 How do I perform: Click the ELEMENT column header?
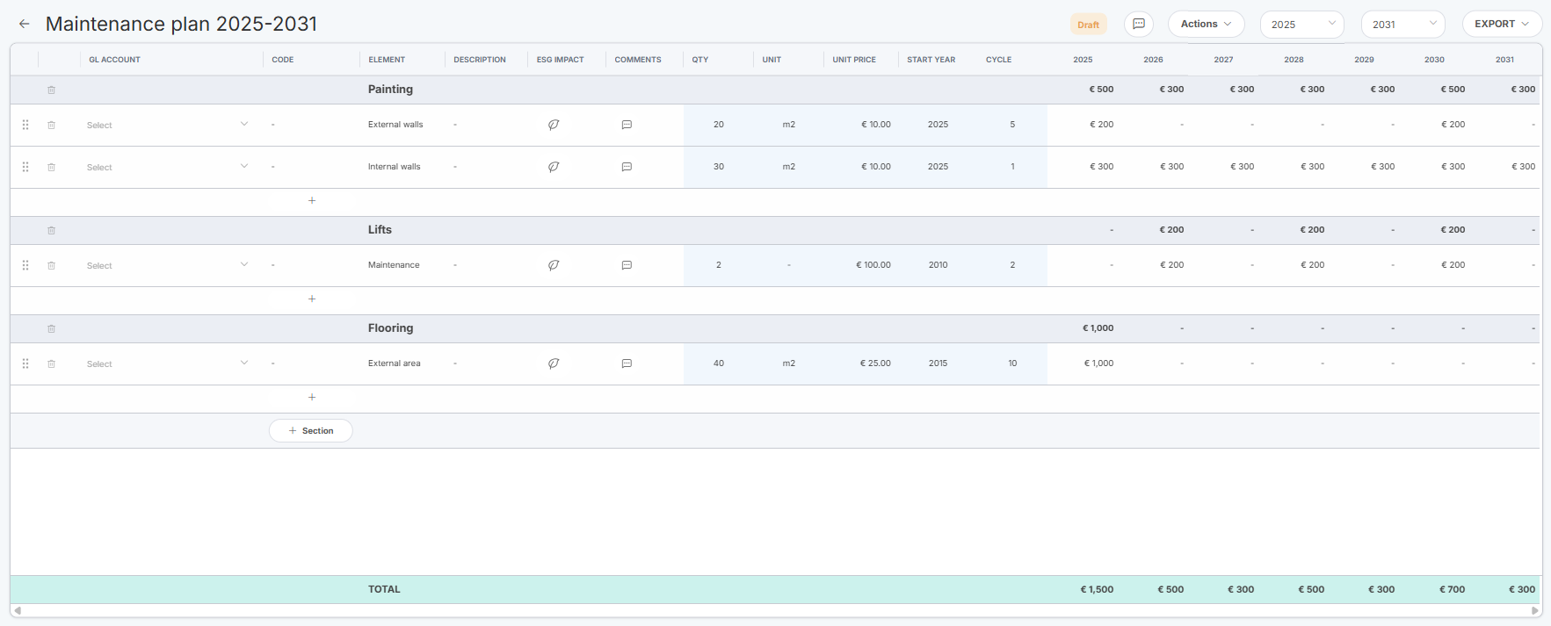[387, 60]
